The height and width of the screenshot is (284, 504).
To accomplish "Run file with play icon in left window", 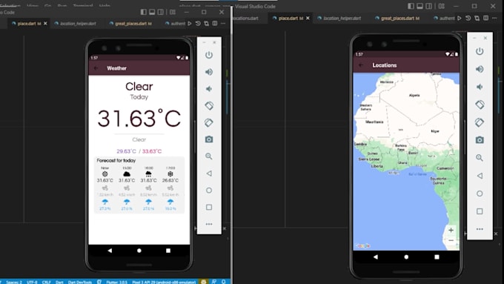I will click(190, 24).
